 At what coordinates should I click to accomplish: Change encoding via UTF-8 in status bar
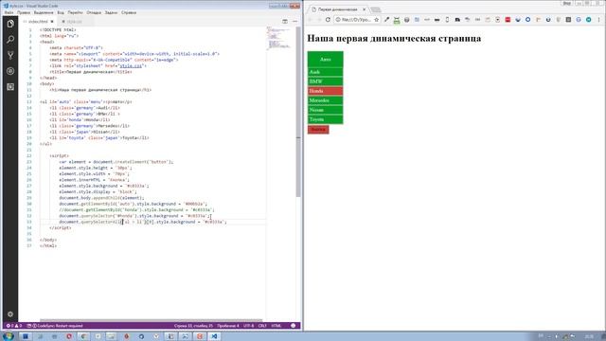pos(248,326)
